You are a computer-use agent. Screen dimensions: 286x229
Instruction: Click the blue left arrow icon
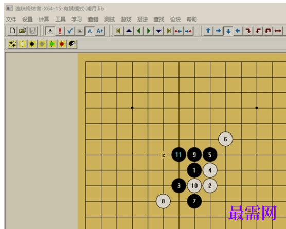pyautogui.click(x=238, y=31)
